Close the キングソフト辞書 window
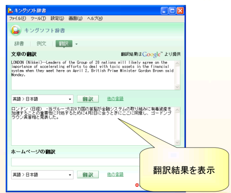The image size is (231, 193). point(180,11)
